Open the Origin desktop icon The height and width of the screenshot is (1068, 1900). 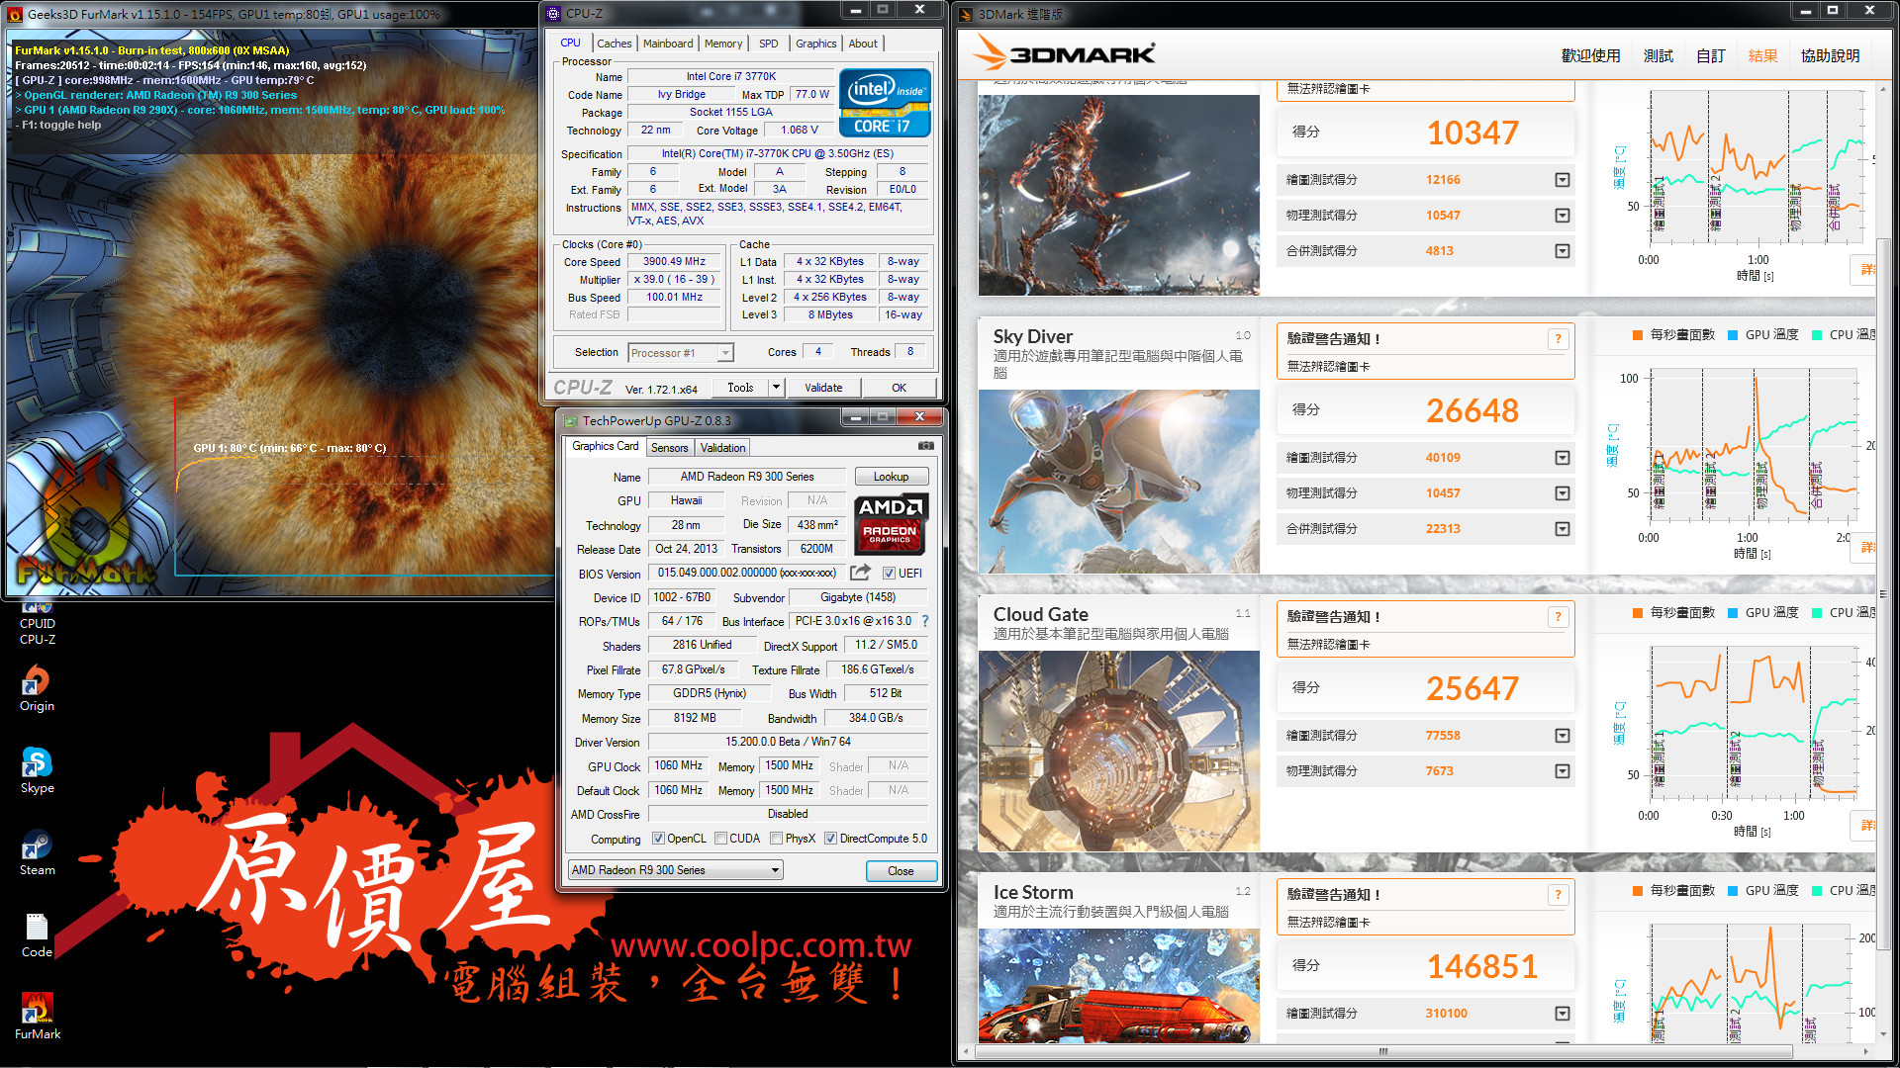(x=37, y=687)
